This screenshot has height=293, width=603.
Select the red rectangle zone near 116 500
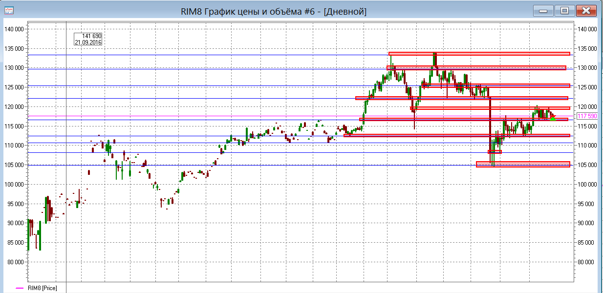(x=464, y=119)
